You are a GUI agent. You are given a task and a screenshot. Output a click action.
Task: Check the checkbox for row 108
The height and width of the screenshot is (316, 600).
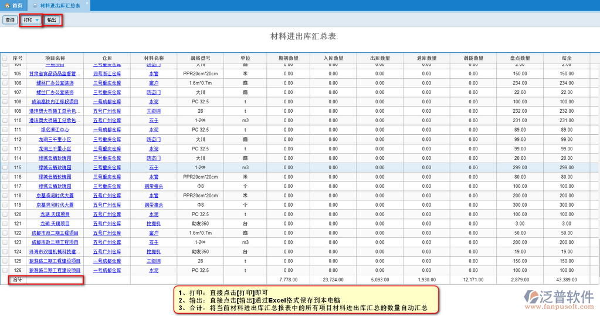[5, 102]
